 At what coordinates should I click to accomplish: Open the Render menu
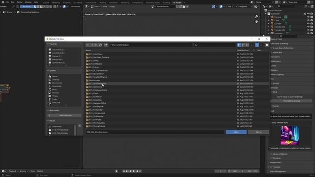pos(20,2)
